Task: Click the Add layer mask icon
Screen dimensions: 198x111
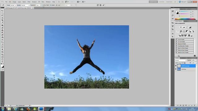Action: tap(183, 105)
